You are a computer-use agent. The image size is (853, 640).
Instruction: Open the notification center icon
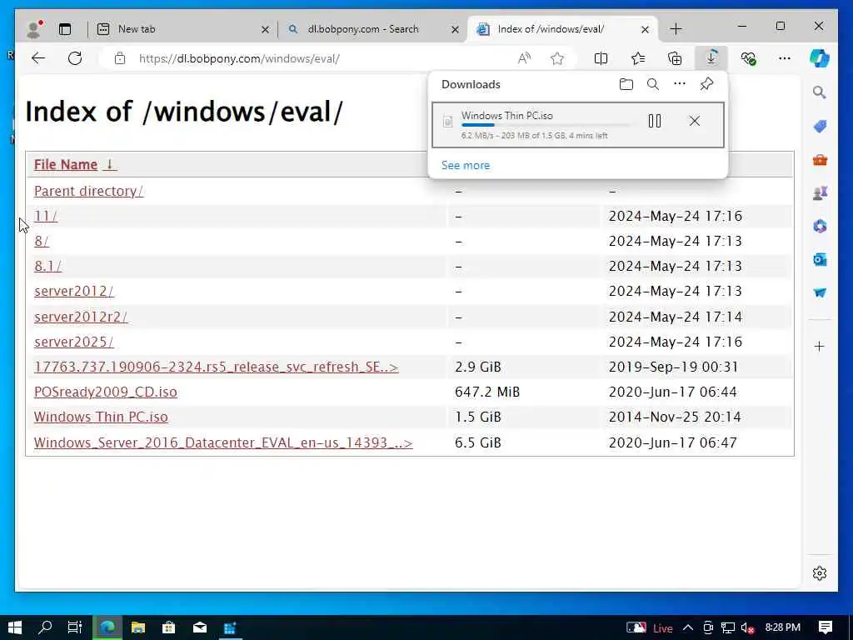pyautogui.click(x=826, y=627)
